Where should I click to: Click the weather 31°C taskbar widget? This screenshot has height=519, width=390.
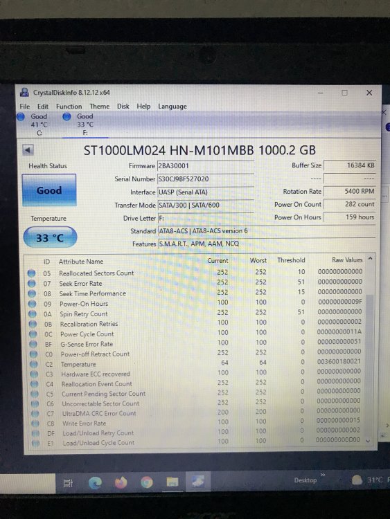tap(369, 480)
